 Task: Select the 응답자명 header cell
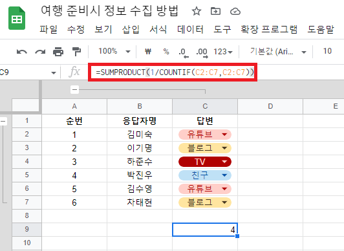pyautogui.click(x=140, y=121)
